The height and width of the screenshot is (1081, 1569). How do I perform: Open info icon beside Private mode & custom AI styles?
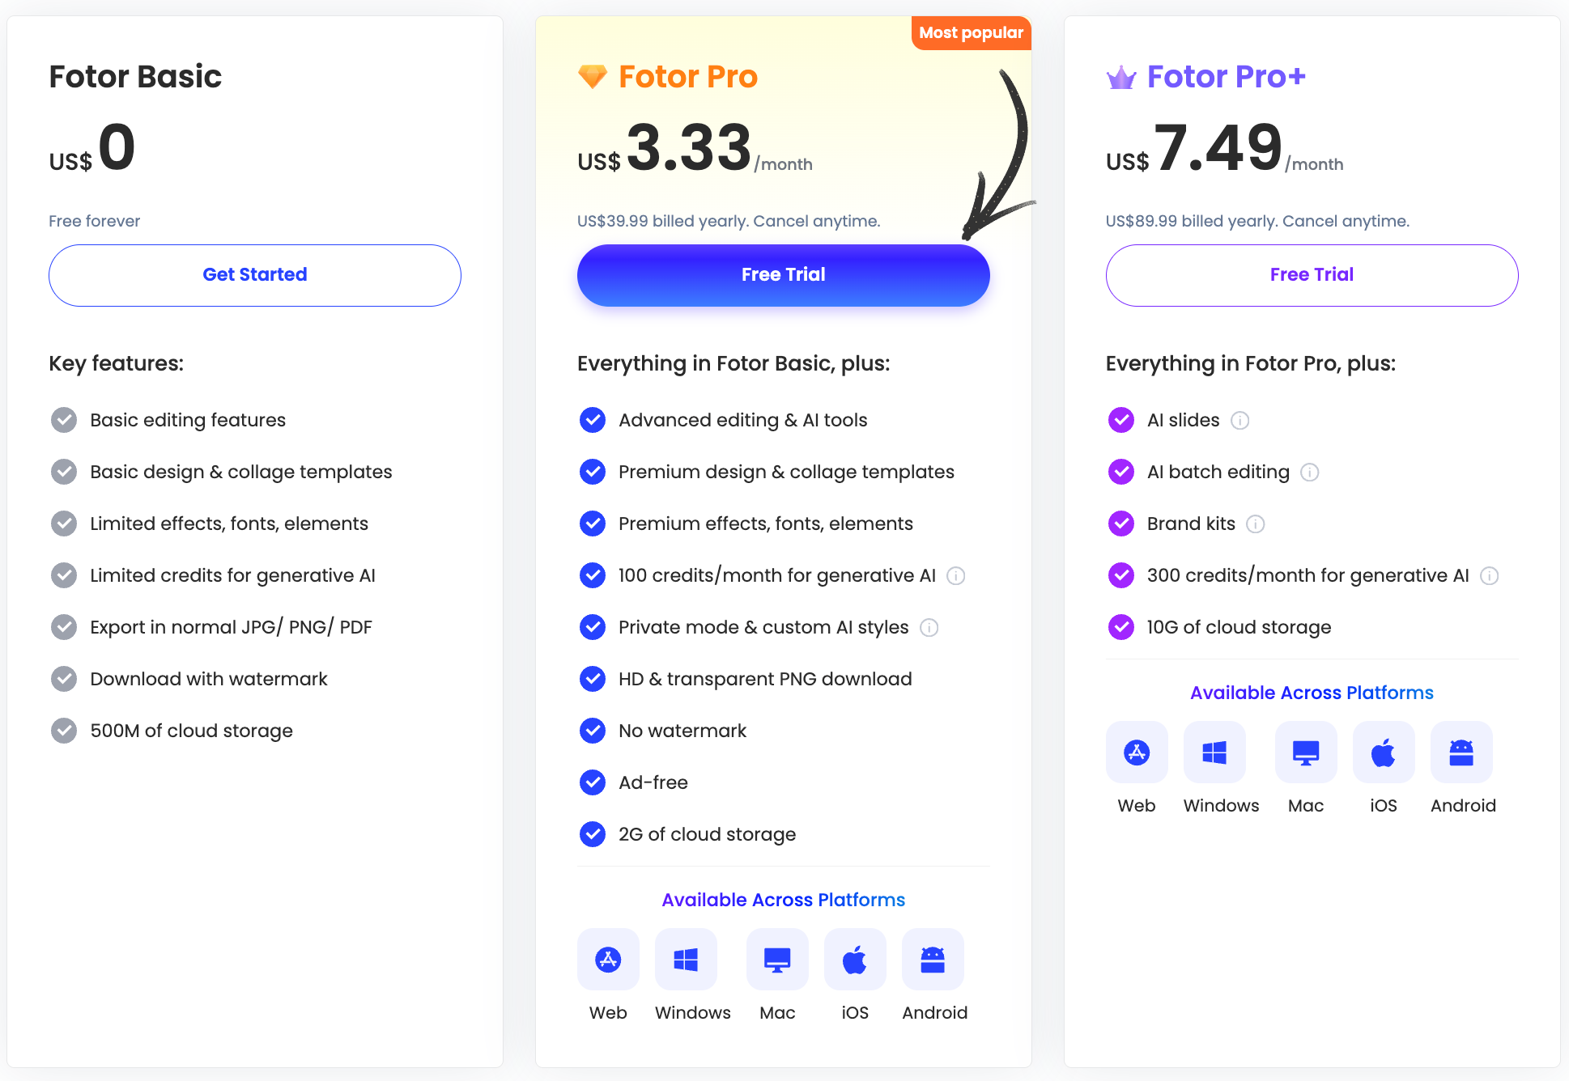point(929,628)
